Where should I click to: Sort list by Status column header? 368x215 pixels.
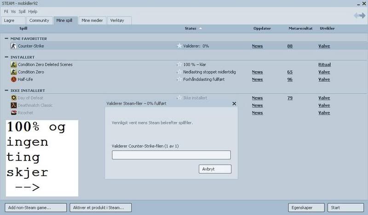190,28
